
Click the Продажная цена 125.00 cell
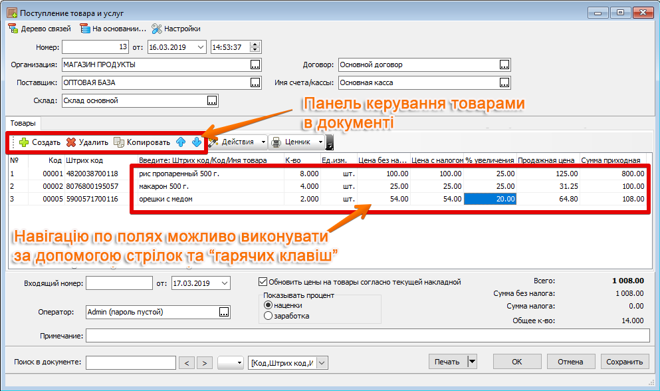pyautogui.click(x=548, y=174)
